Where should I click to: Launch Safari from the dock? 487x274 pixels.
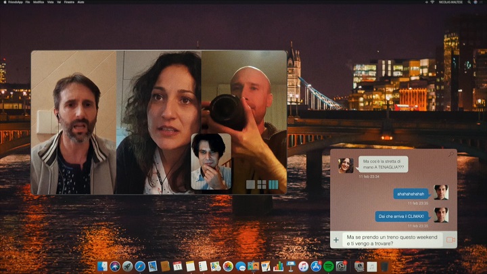pyautogui.click(x=140, y=267)
